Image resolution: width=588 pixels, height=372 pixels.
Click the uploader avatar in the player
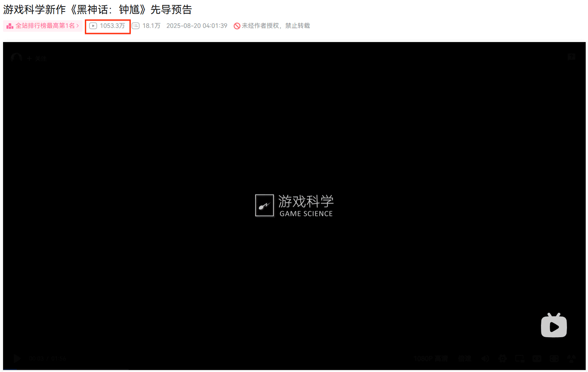[16, 58]
